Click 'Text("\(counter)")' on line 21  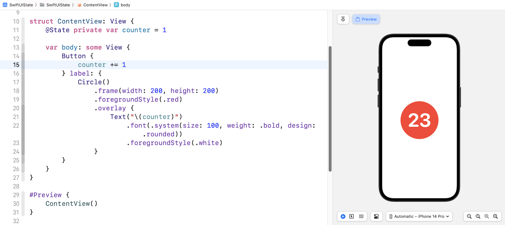click(x=146, y=117)
